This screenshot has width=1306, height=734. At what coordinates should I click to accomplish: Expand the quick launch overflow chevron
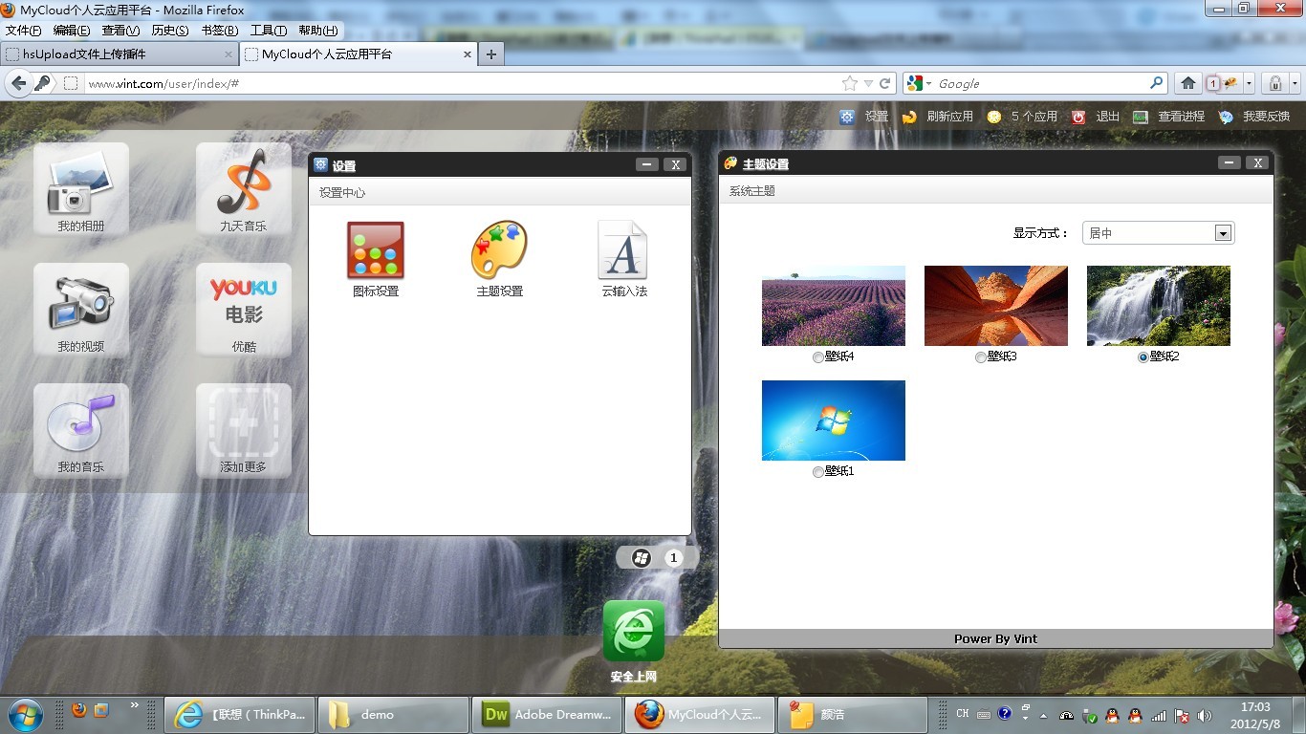coord(135,705)
